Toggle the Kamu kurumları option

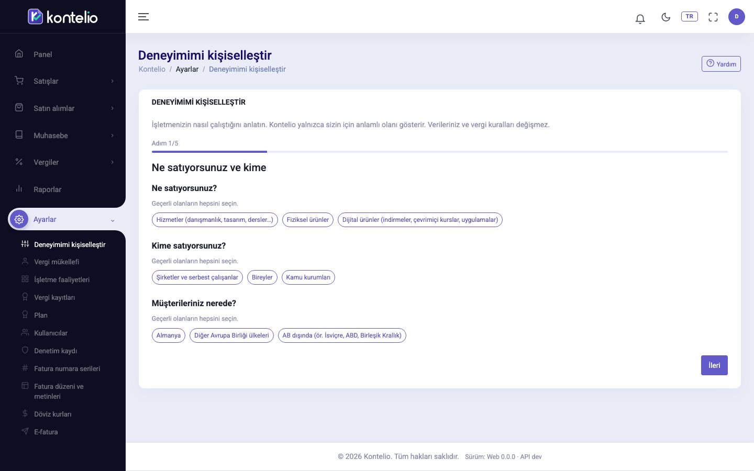(308, 277)
